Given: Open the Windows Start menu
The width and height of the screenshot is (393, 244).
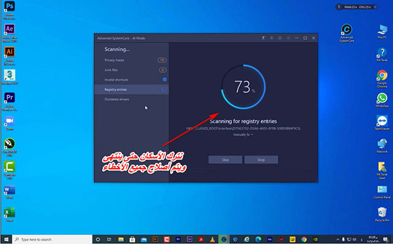Looking at the screenshot, I should 7,239.
